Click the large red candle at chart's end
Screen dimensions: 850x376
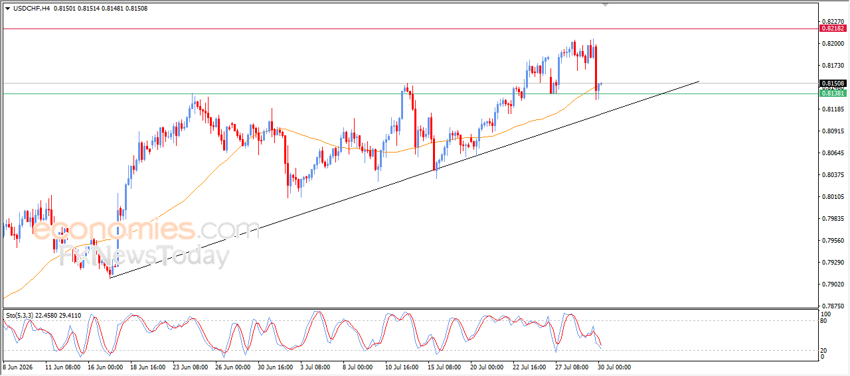[x=596, y=68]
